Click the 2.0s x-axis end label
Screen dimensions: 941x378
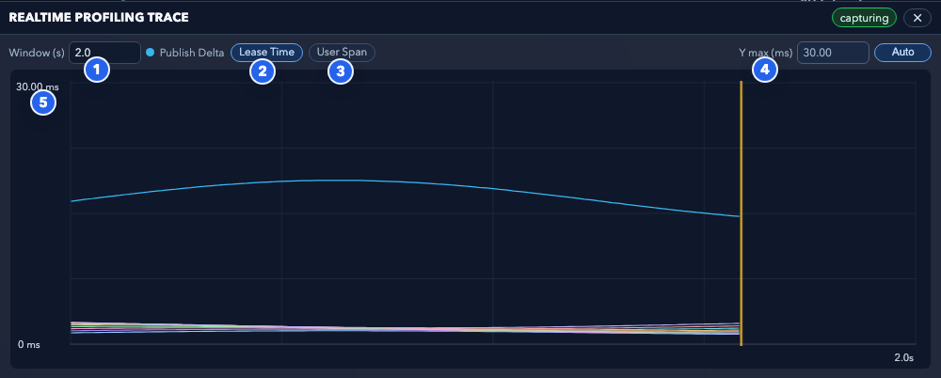(x=903, y=358)
